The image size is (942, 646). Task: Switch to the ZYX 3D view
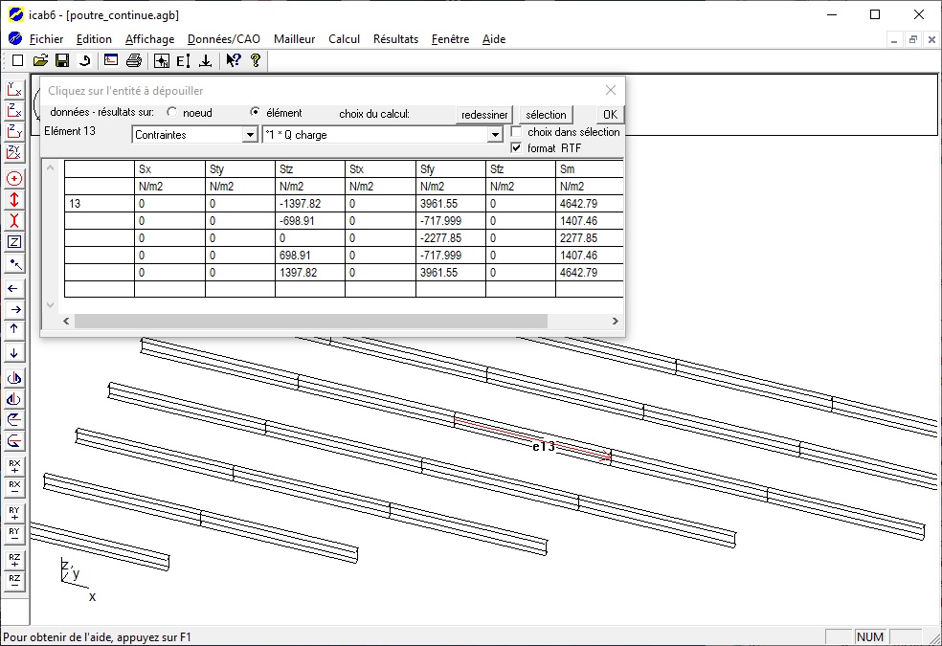click(x=14, y=153)
